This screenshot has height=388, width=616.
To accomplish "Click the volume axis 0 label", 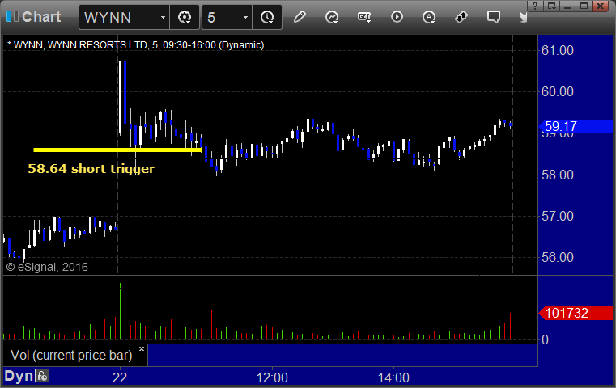I will (545, 339).
